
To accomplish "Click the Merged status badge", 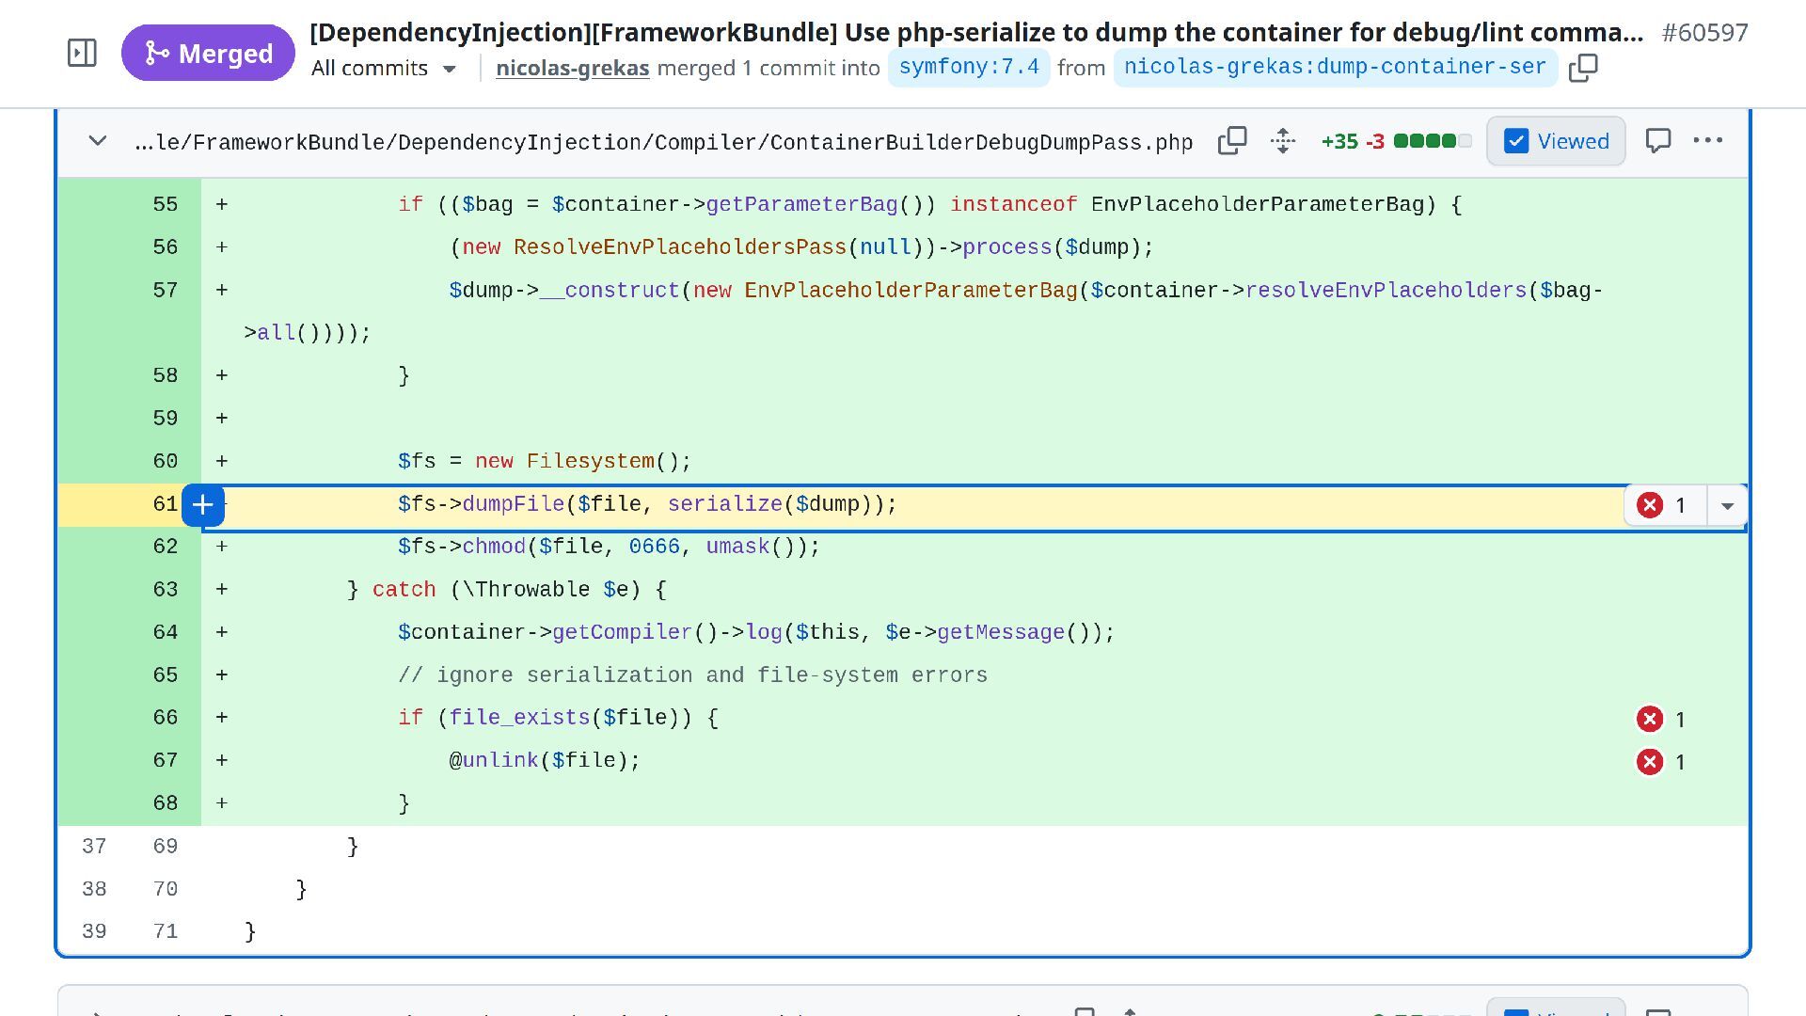I will [x=208, y=53].
